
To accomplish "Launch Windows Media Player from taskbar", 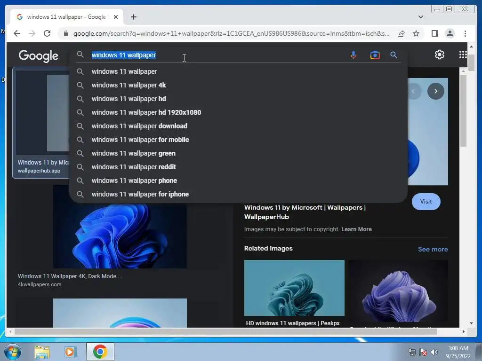I will point(70,352).
